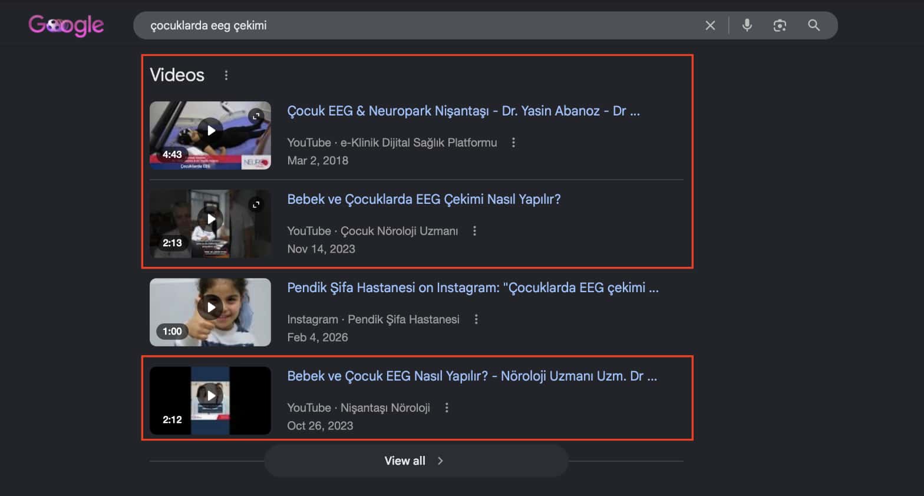Open the Çocuk EEG & Neuropark Nişantaşı link
The width and height of the screenshot is (924, 496).
coord(463,111)
